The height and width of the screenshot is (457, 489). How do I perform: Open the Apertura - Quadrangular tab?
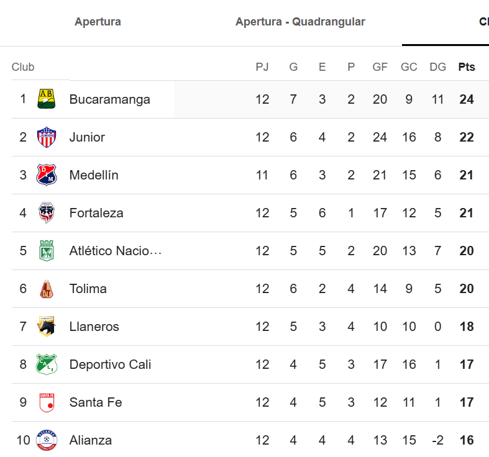[x=300, y=22]
